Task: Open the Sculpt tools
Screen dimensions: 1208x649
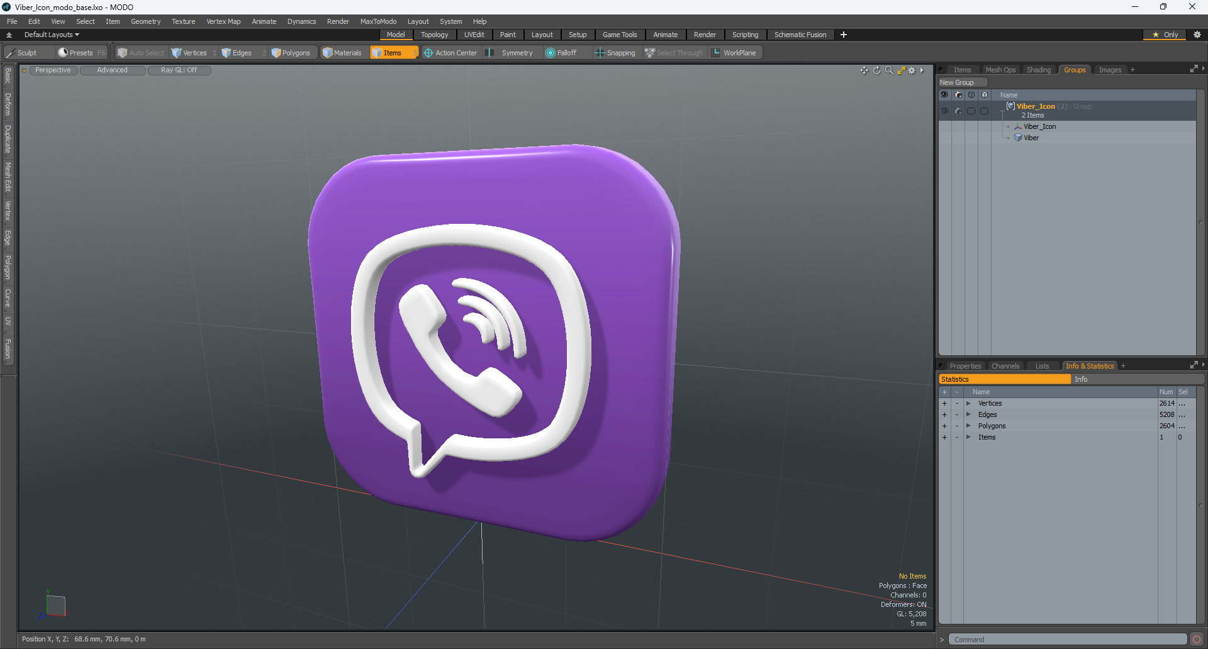Action: point(22,53)
